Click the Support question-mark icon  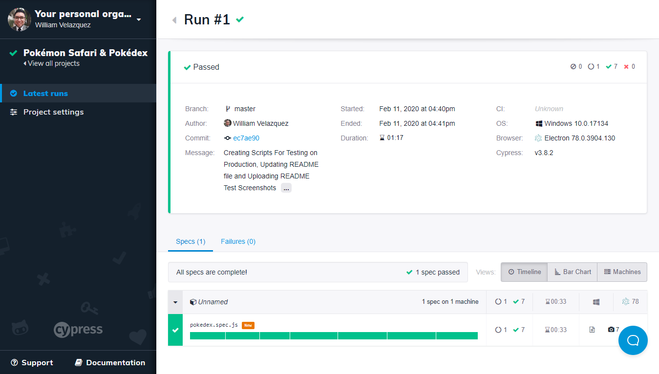(x=14, y=362)
